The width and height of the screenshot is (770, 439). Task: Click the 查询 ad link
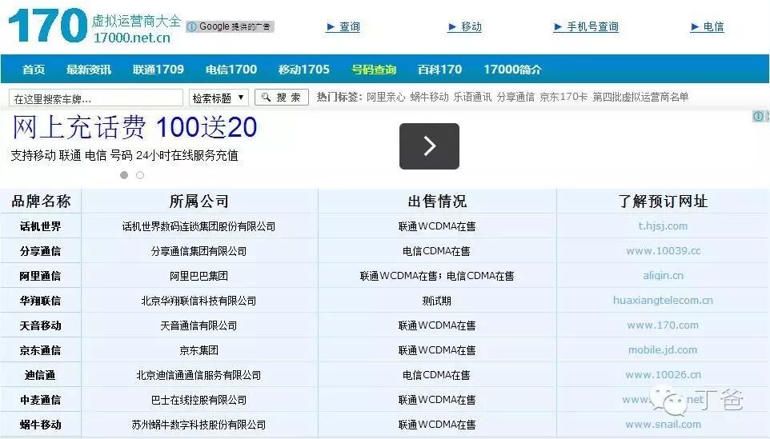click(x=343, y=27)
